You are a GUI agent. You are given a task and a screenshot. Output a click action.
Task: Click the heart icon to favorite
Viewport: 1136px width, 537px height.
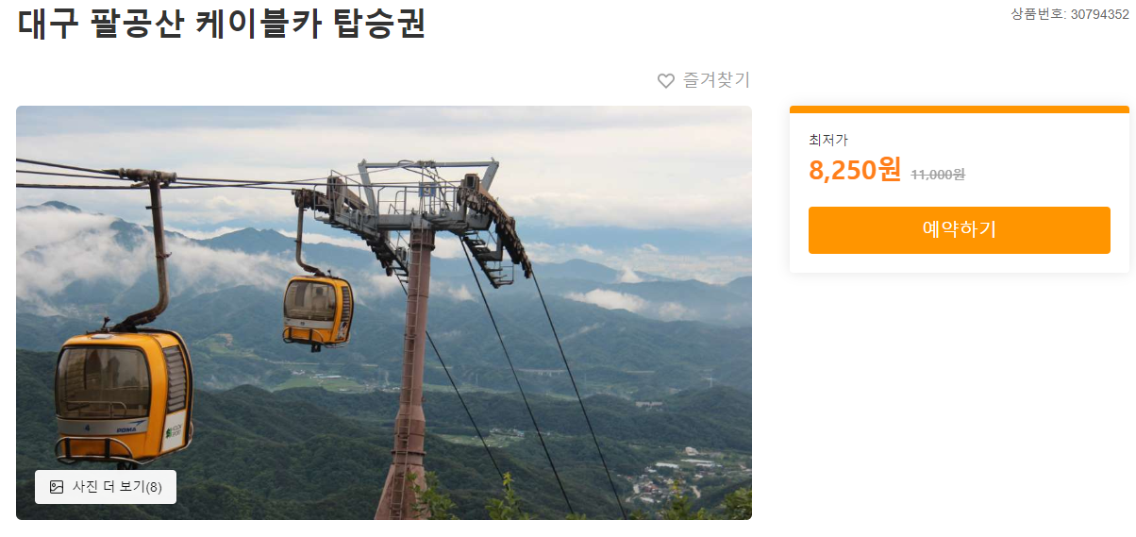tap(666, 81)
